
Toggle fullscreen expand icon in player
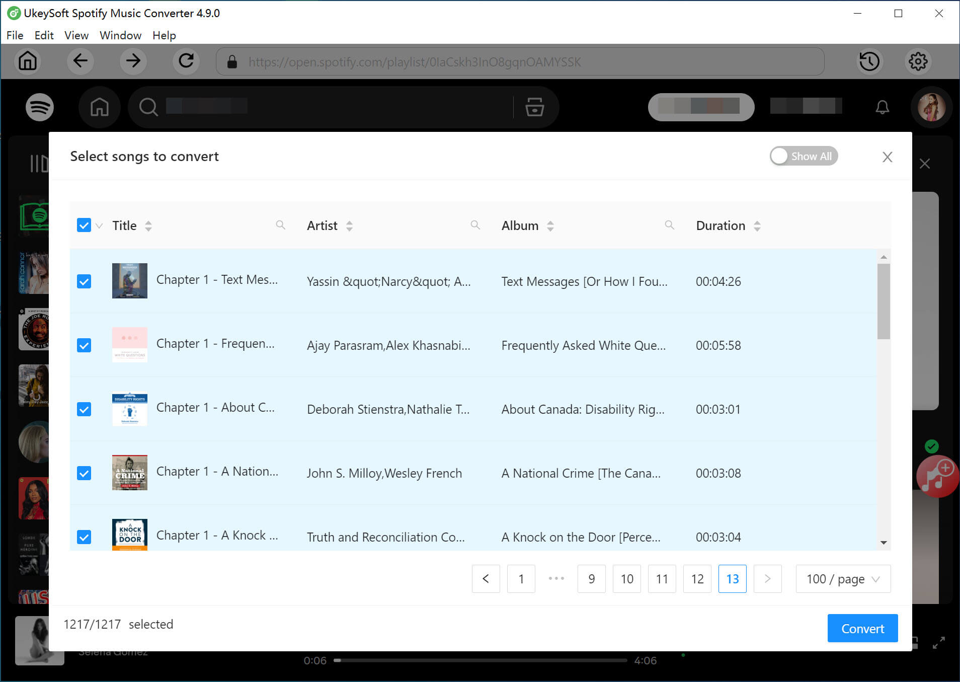pyautogui.click(x=938, y=643)
